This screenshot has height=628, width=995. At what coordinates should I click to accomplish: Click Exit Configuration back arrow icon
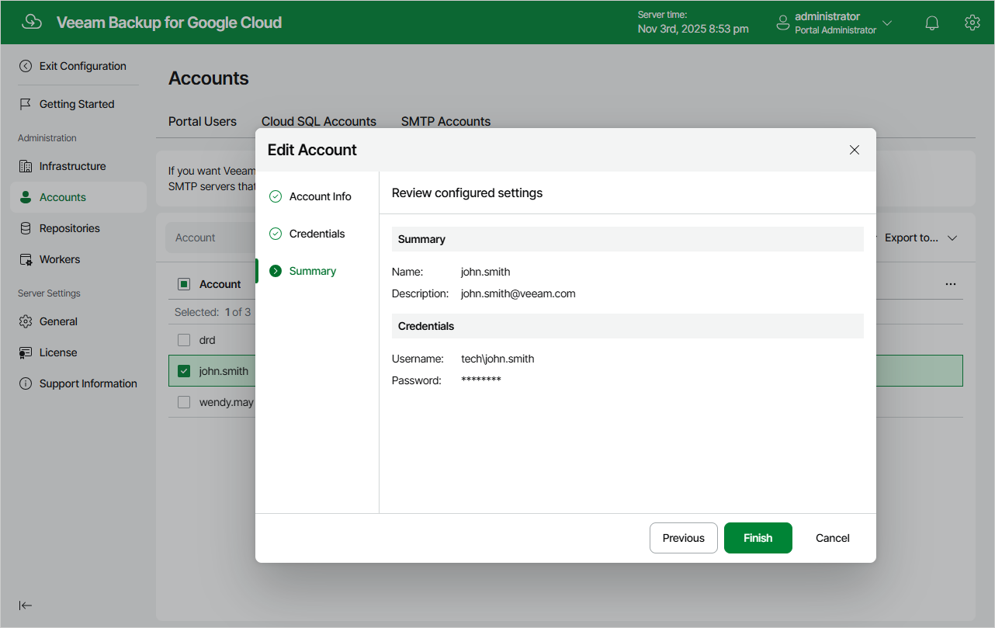pyautogui.click(x=26, y=66)
